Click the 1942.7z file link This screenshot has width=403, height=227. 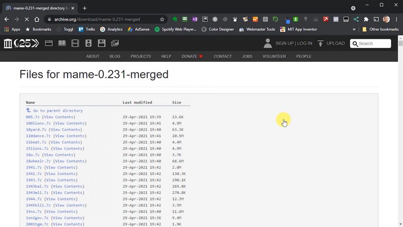point(34,174)
